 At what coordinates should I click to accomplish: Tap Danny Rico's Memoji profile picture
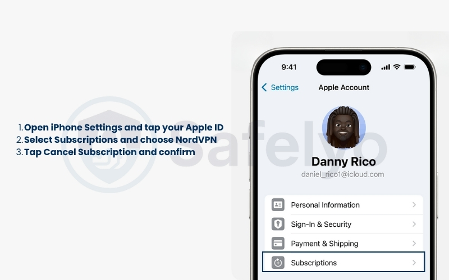coord(343,128)
